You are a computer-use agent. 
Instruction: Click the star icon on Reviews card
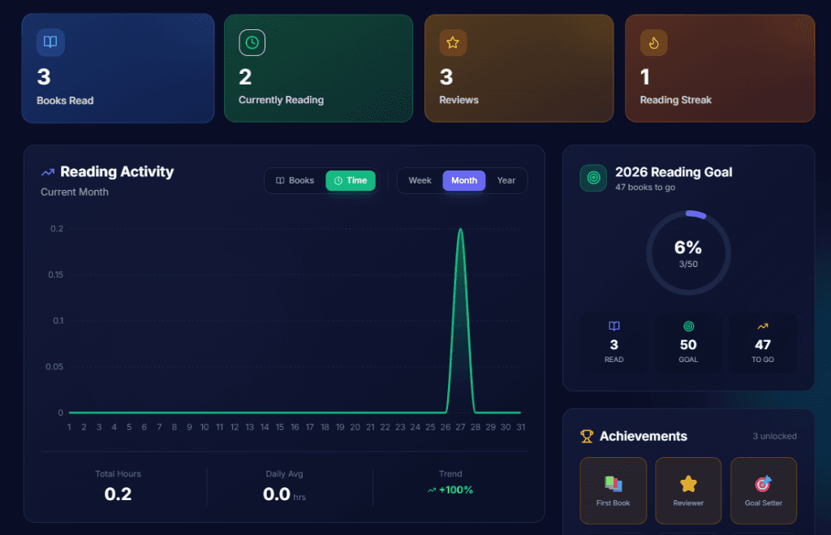(453, 42)
